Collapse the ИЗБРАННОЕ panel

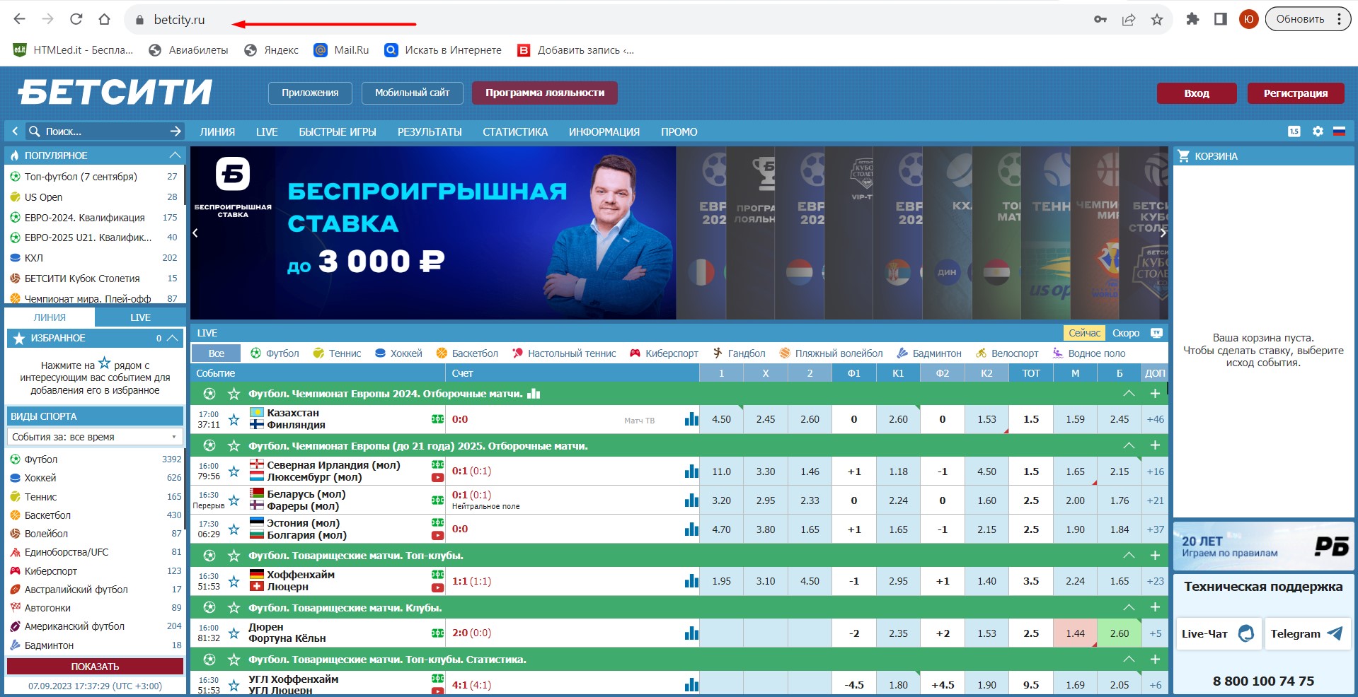click(173, 338)
